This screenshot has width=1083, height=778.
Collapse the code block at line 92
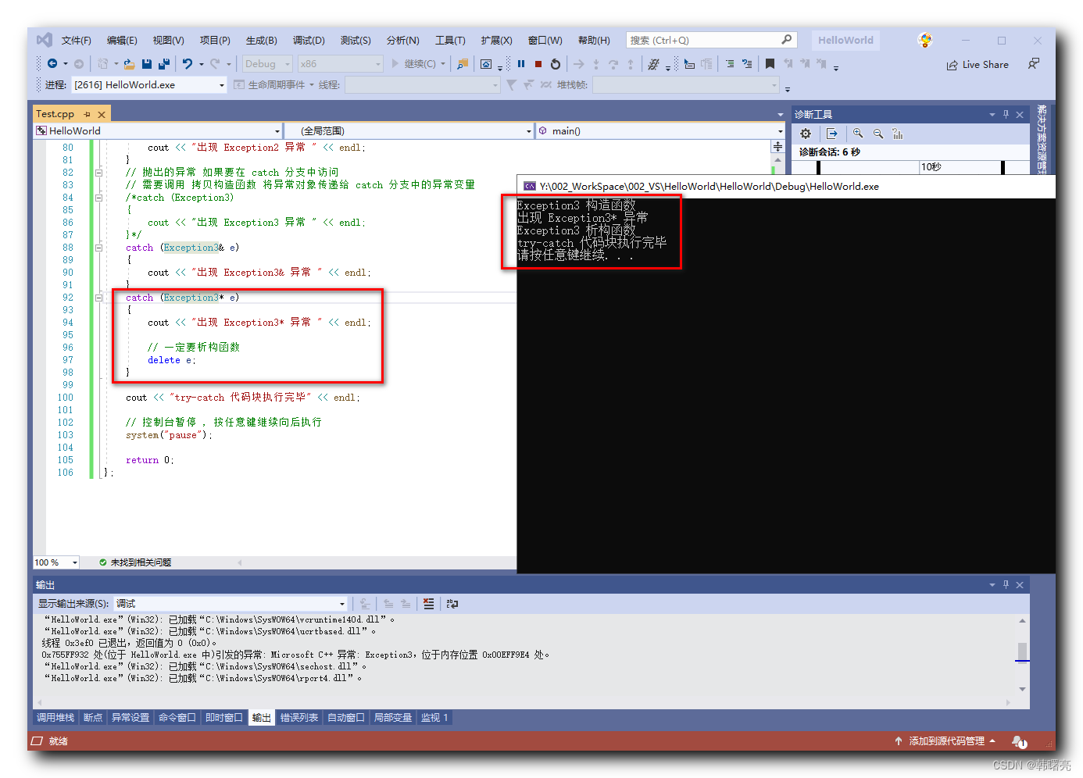(x=98, y=298)
